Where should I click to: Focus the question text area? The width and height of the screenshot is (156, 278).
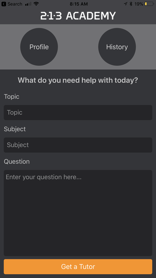(x=78, y=213)
